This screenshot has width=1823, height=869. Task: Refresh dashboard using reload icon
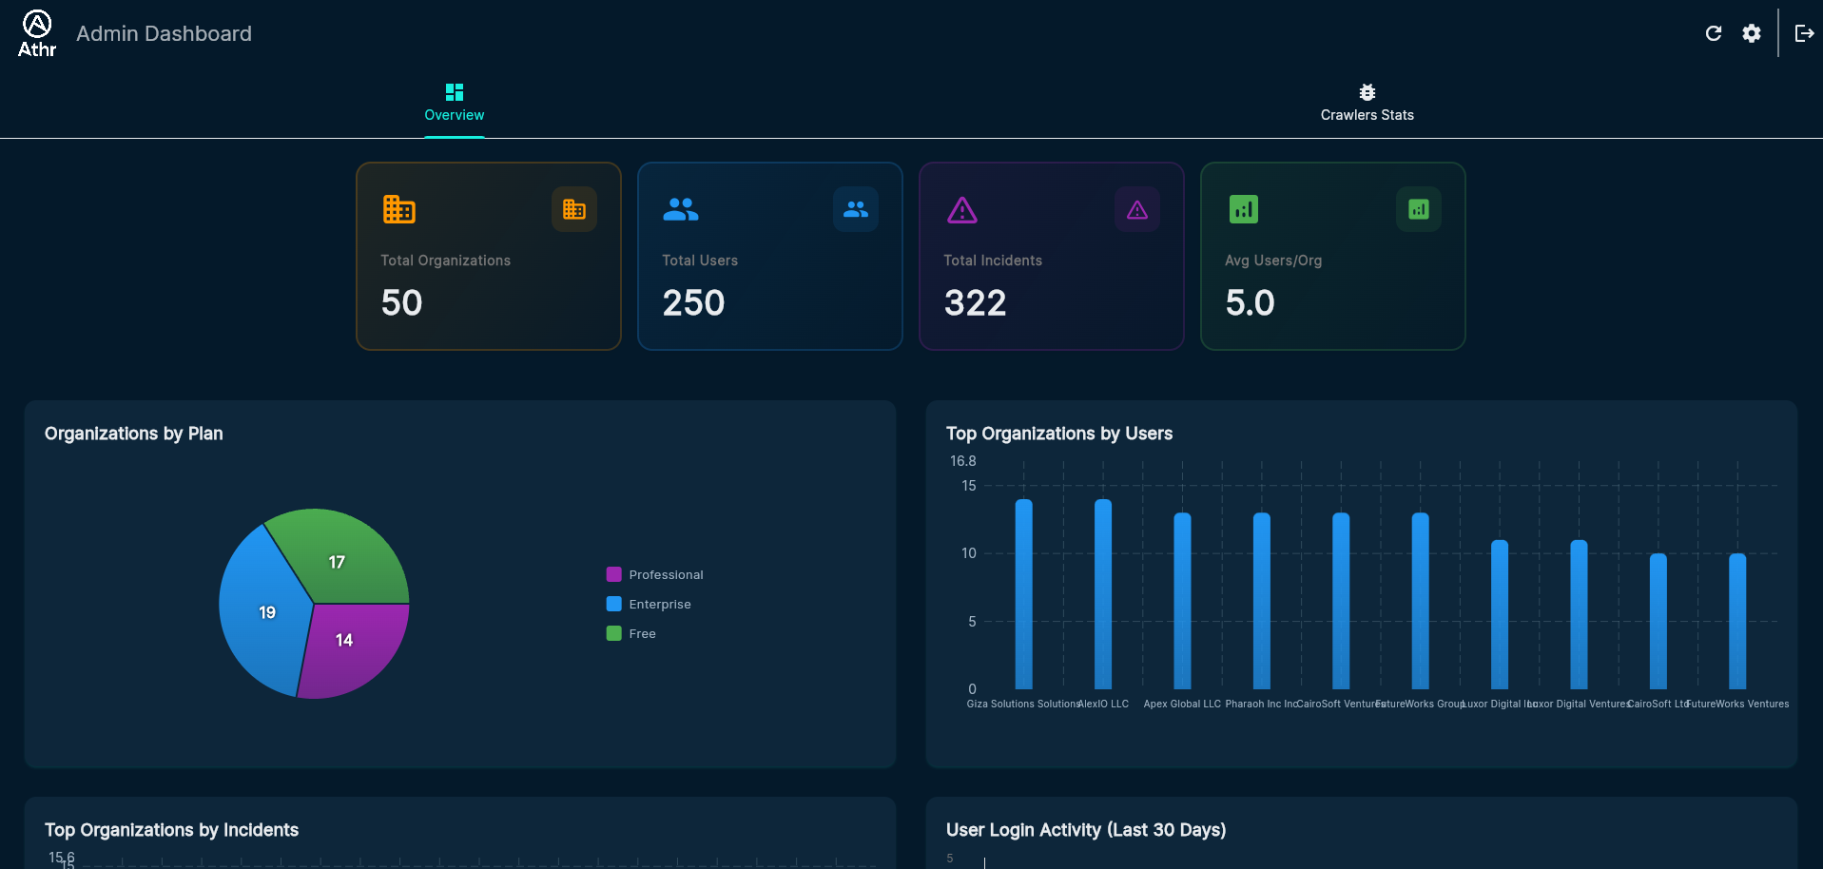click(x=1714, y=33)
